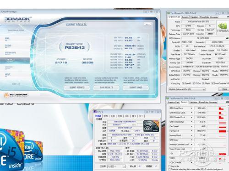Screen dimensions: 229x171
Task: Open the GPU Temperature sensor dropdown
Action: 191,122
